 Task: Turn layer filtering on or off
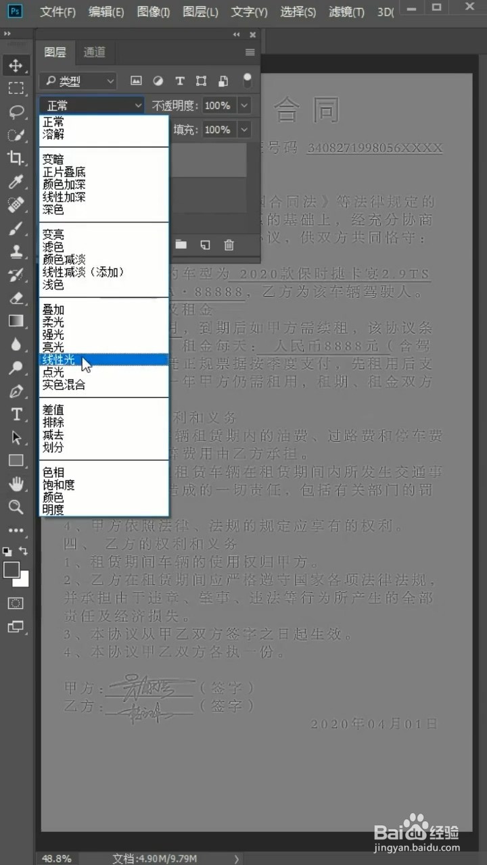click(248, 79)
